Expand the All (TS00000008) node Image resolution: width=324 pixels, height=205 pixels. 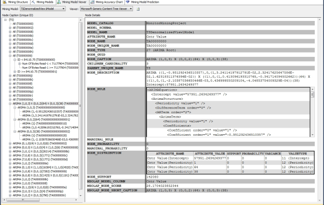point(10,32)
